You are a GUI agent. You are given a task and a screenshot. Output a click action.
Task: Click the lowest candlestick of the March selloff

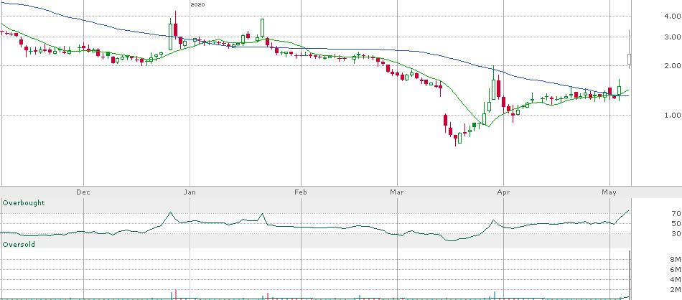tap(455, 139)
